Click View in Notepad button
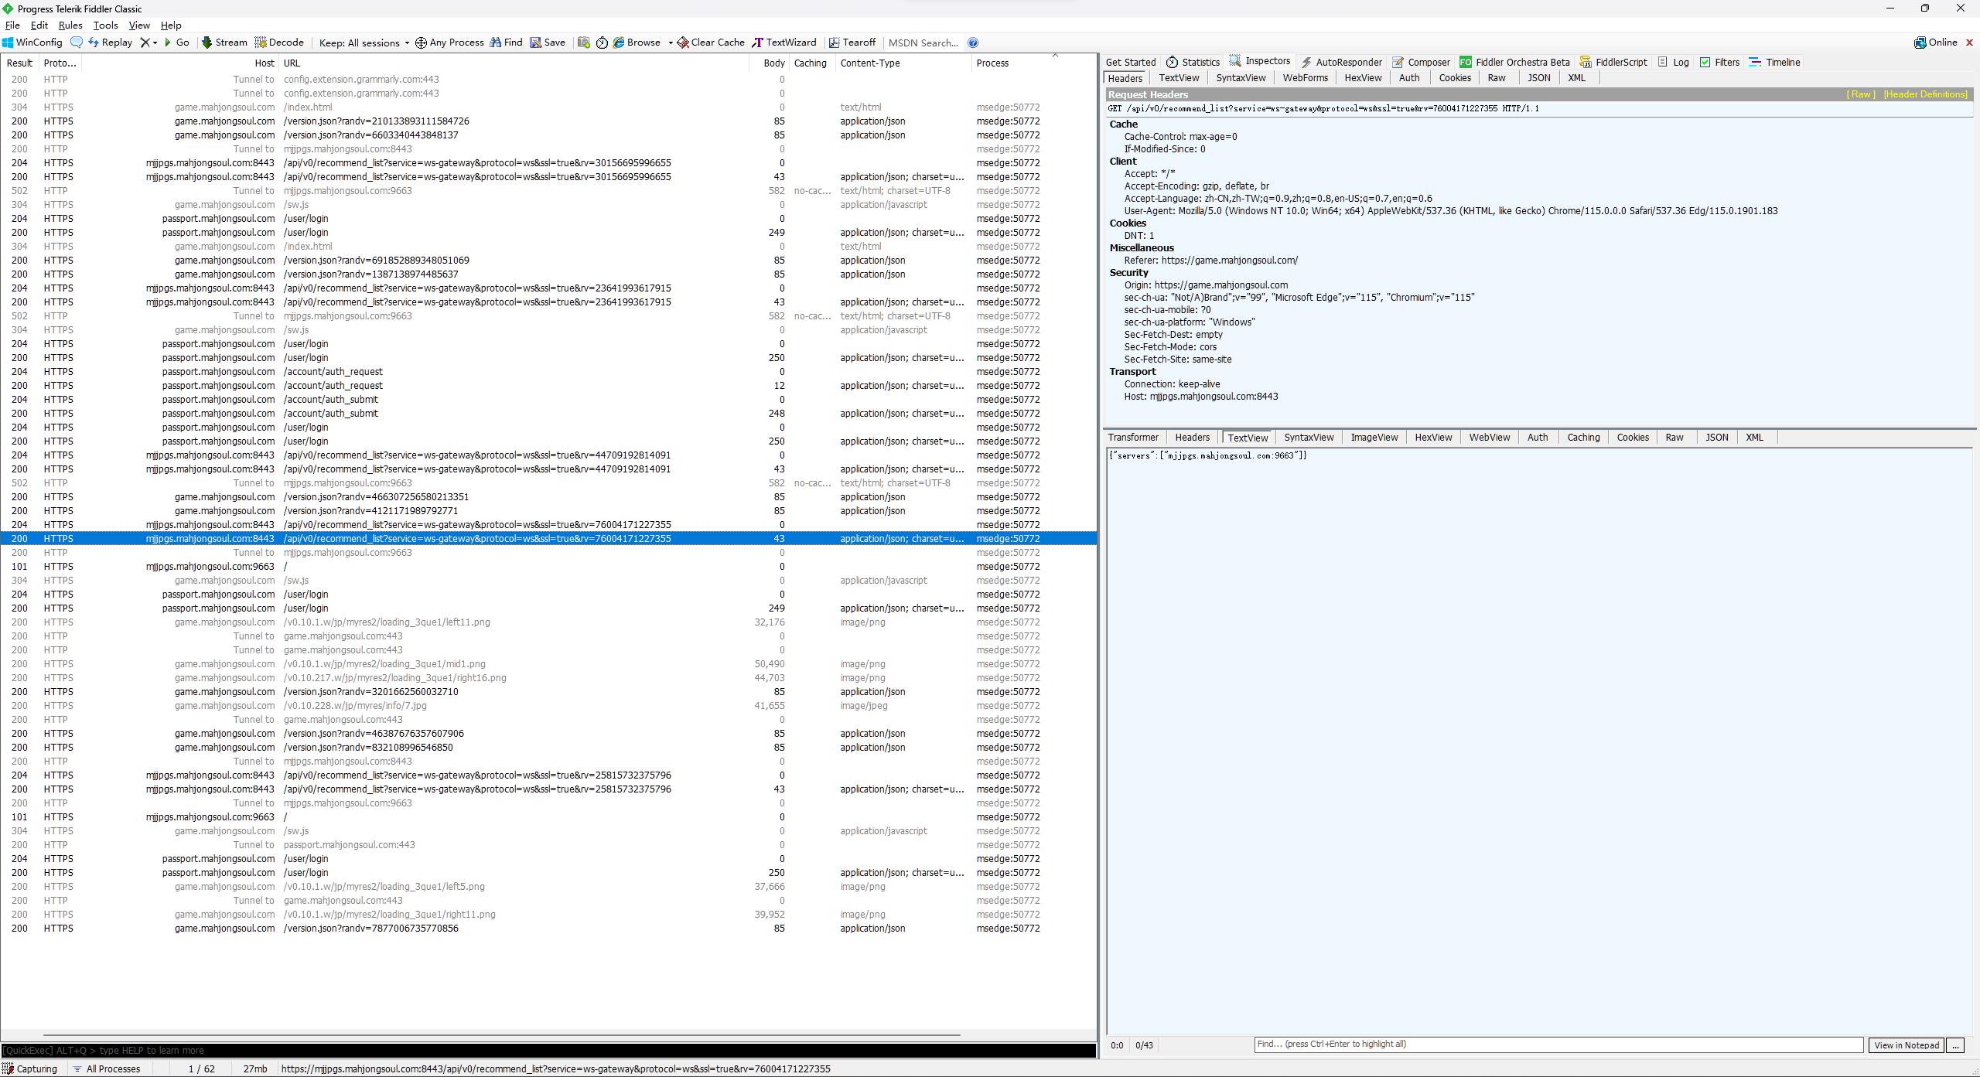This screenshot has width=1980, height=1077. [x=1907, y=1045]
